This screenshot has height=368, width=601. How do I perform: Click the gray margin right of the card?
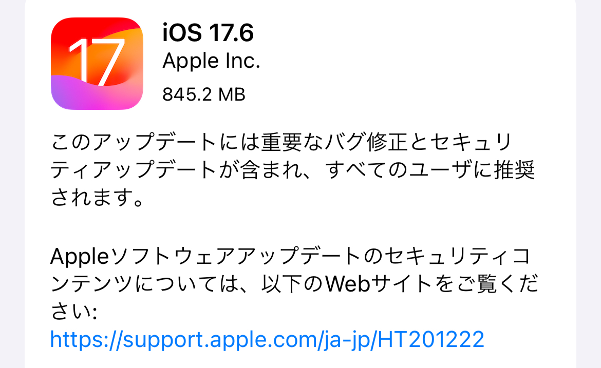pyautogui.click(x=589, y=184)
